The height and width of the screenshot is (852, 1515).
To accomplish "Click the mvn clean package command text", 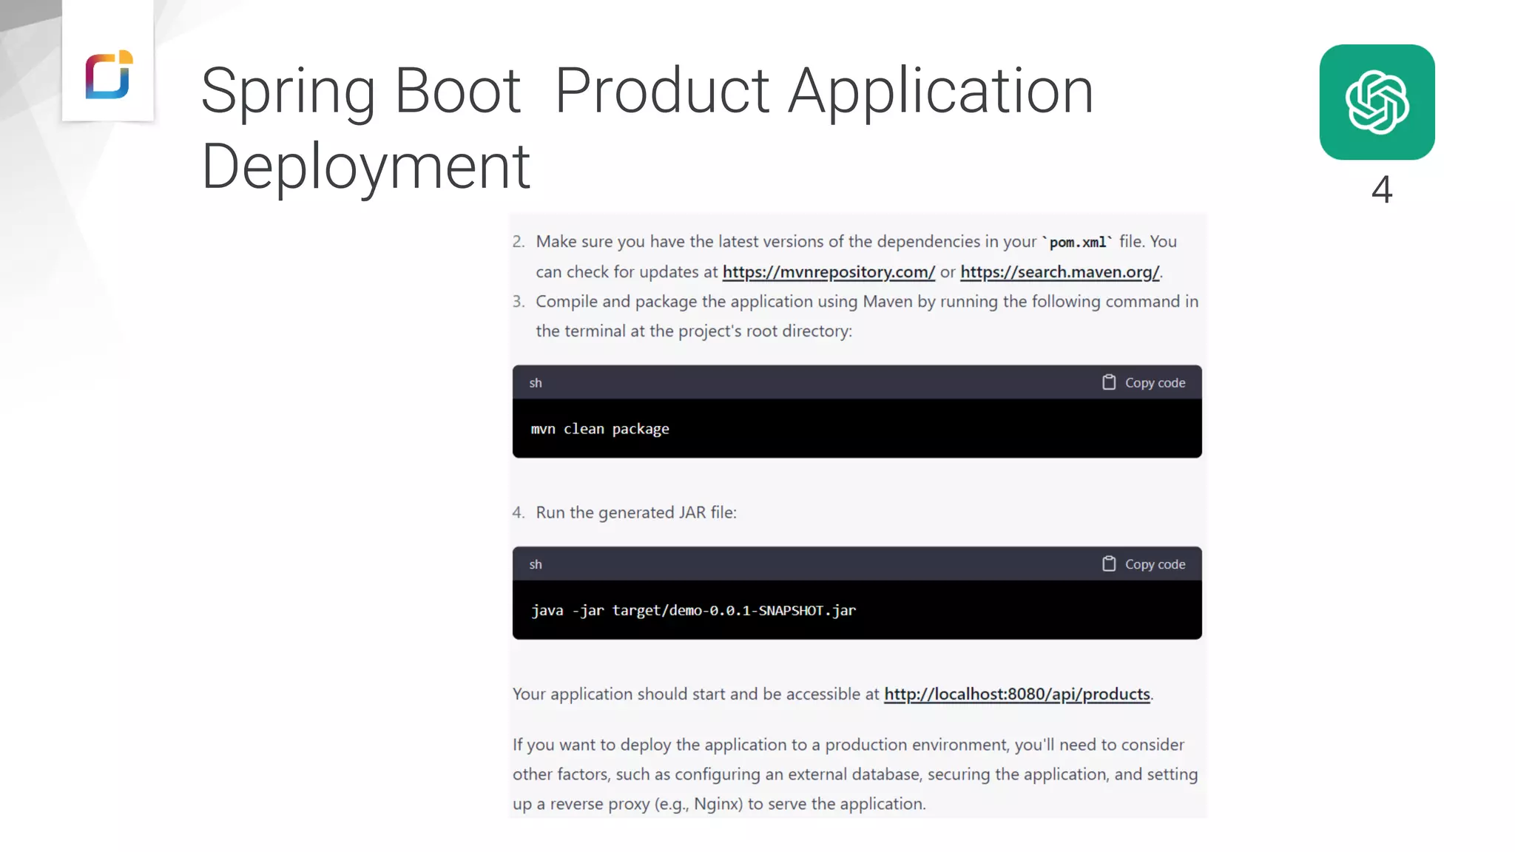I will 599,429.
